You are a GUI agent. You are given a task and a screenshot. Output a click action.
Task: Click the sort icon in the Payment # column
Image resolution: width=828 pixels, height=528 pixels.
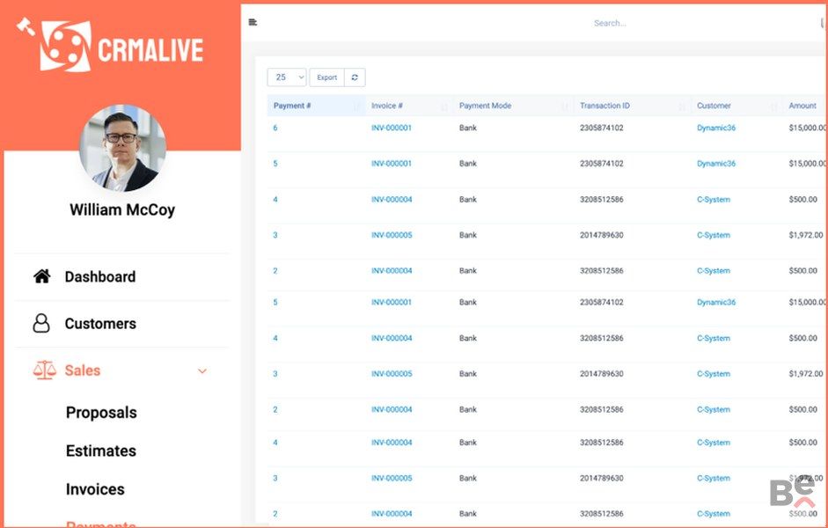356,106
